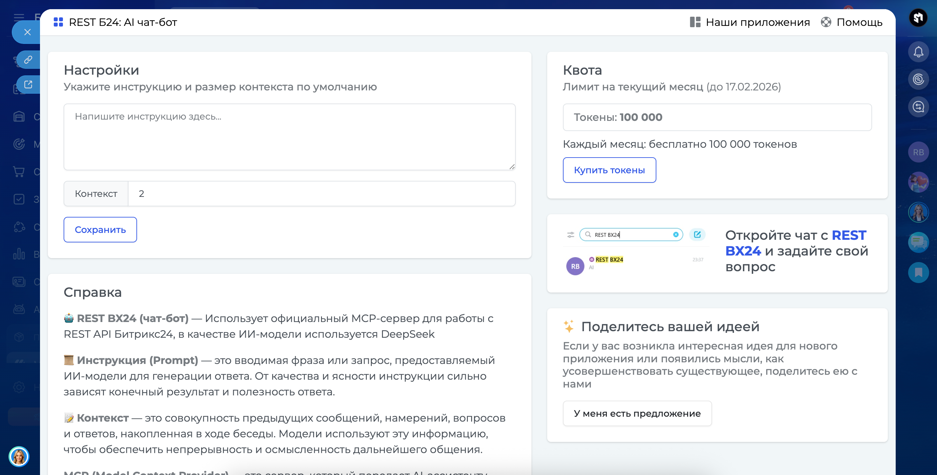This screenshot has height=475, width=937.
Task: Open the bookmark icon in right sidebar
Action: point(918,273)
